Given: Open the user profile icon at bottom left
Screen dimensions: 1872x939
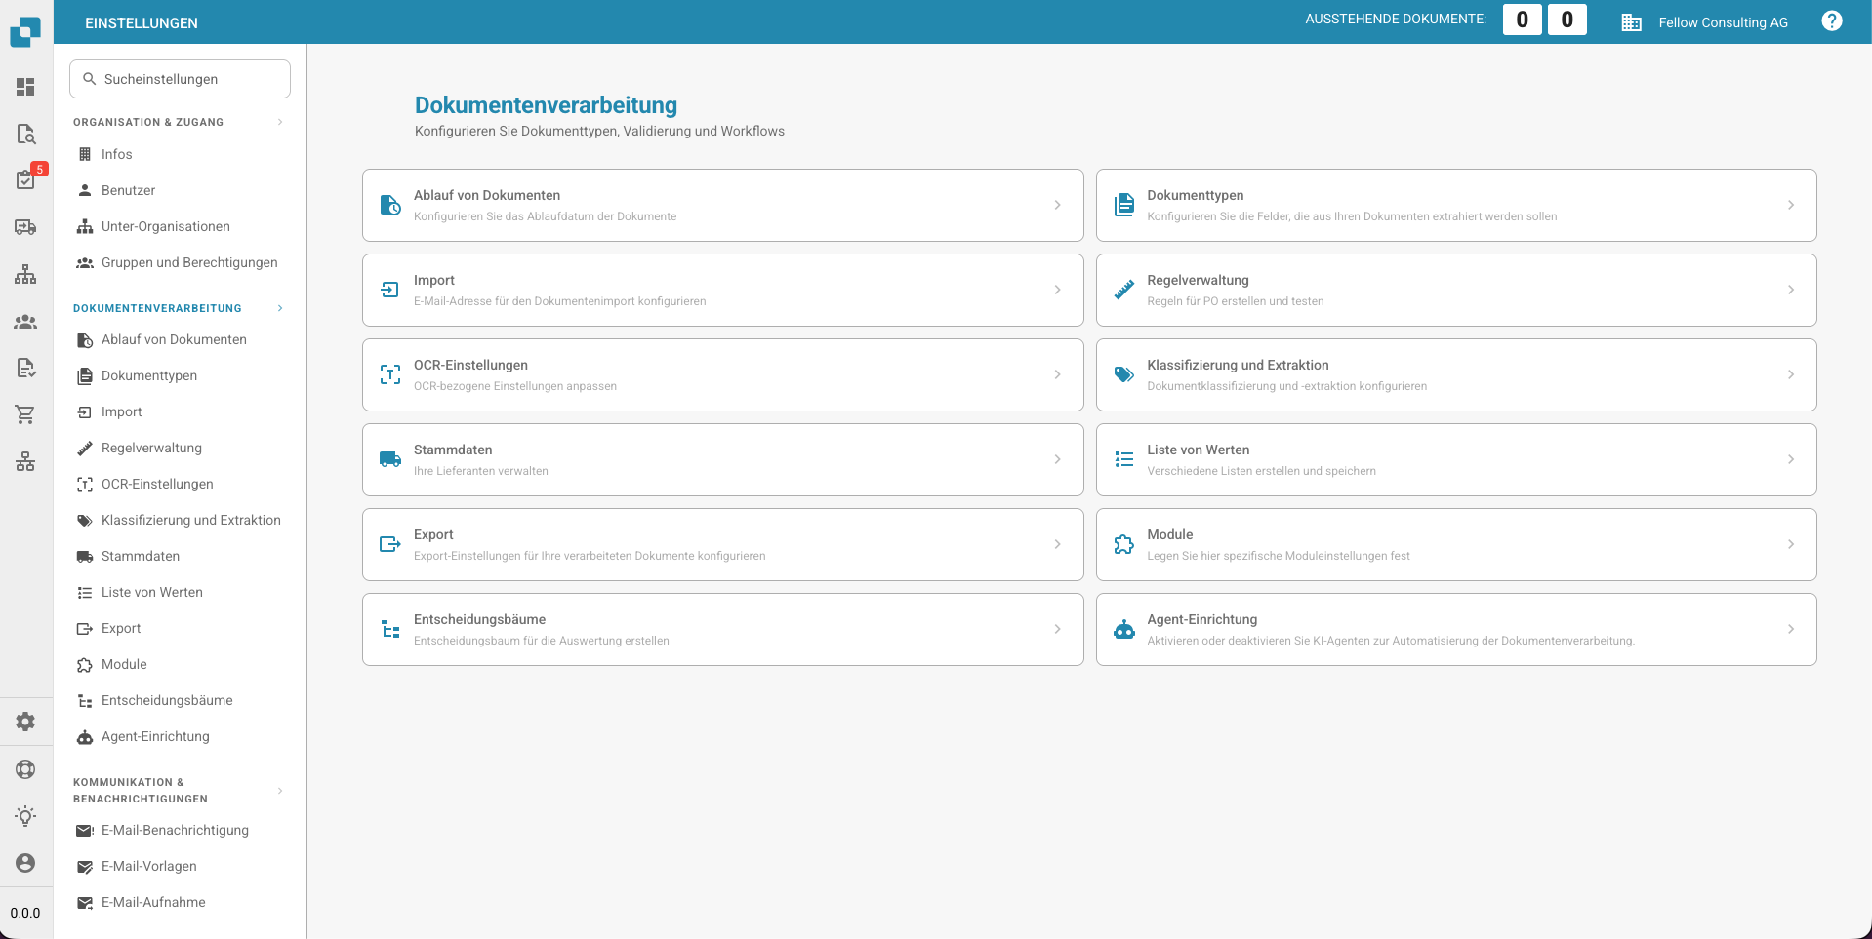Looking at the screenshot, I should (x=26, y=863).
